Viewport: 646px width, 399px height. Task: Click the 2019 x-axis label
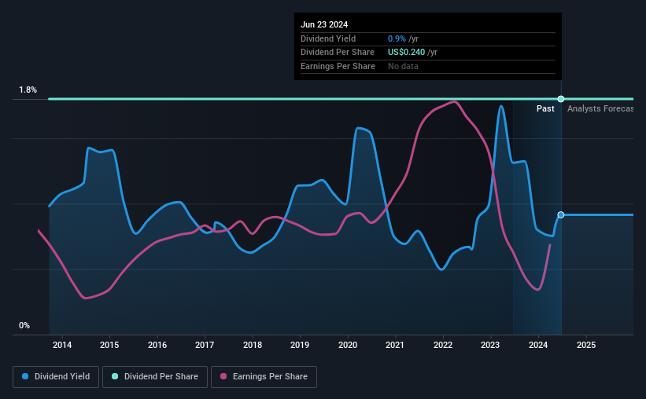(300, 345)
